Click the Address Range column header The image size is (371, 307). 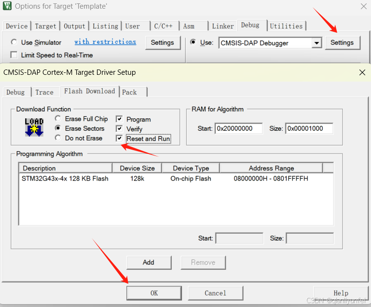(271, 168)
